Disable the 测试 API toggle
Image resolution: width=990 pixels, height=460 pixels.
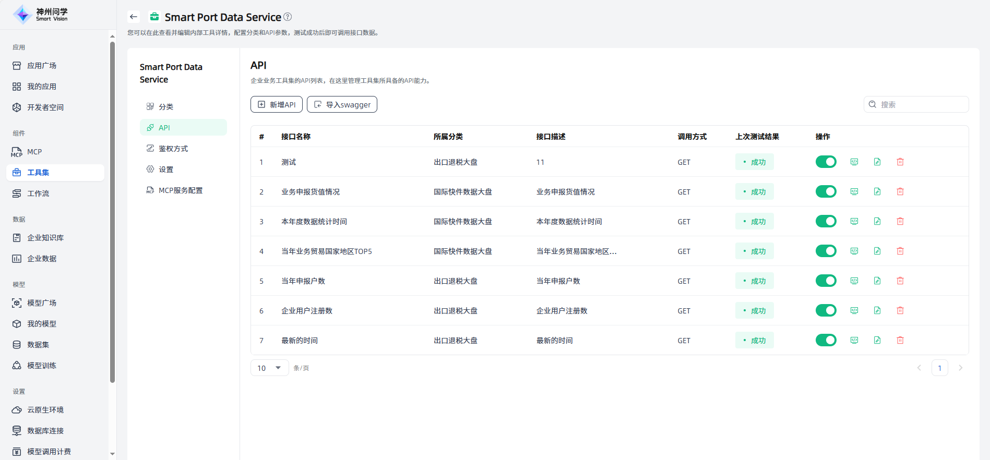click(x=826, y=162)
